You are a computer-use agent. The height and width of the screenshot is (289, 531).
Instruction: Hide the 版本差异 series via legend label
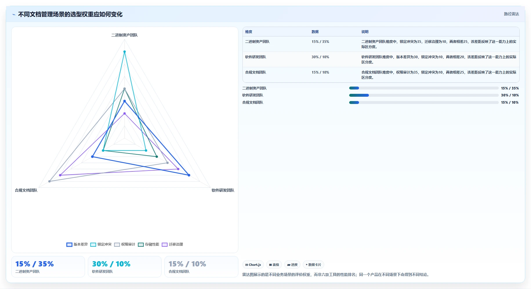81,244
